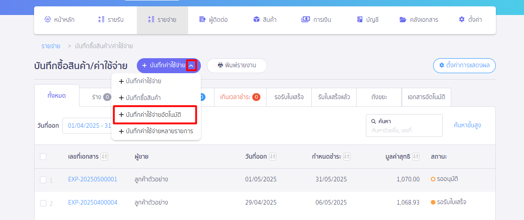Open the วันที่ออก date range picker
Image resolution: width=524 pixels, height=220 pixels.
pos(87,126)
